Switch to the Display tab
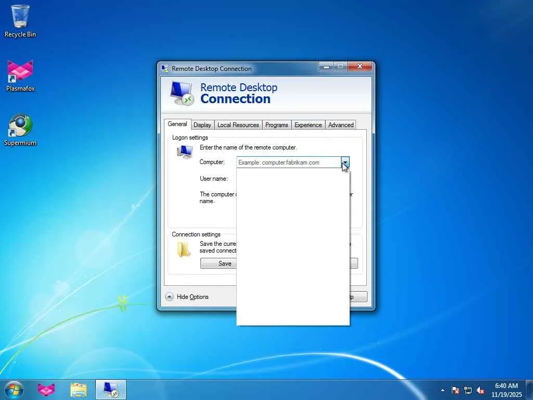The image size is (533, 400). [202, 125]
